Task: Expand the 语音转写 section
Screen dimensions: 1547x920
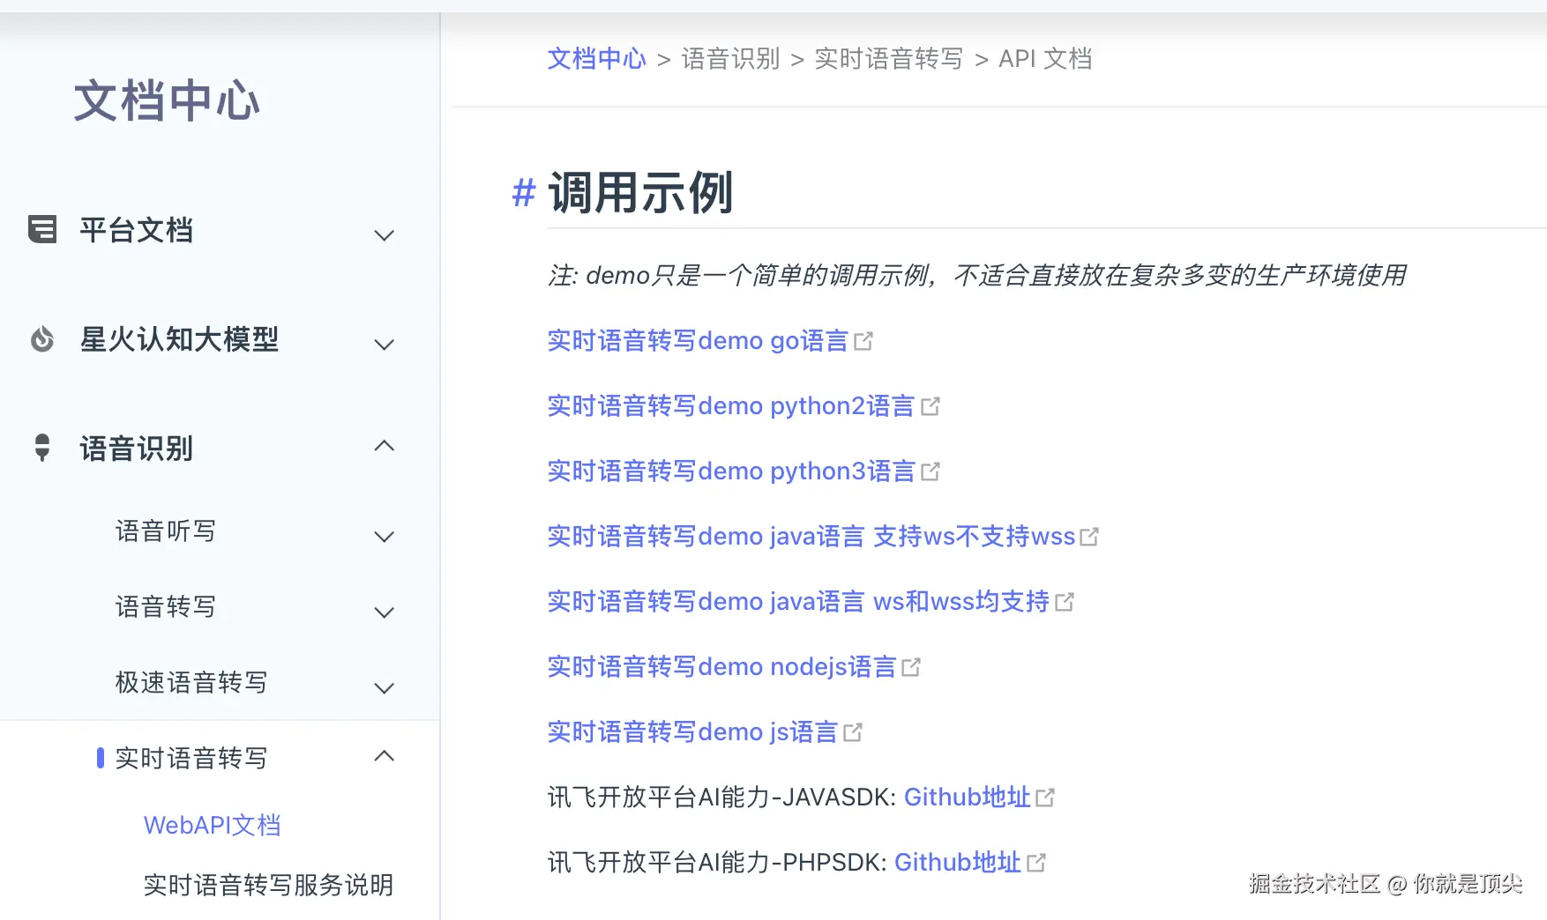Action: pyautogui.click(x=384, y=612)
